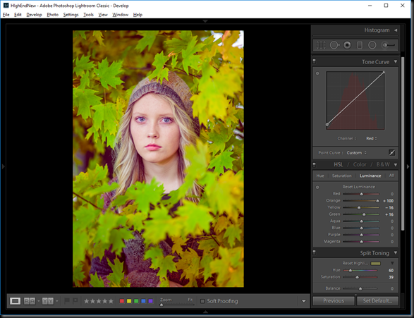
Task: Select the Spot Removal tool
Action: click(x=334, y=45)
